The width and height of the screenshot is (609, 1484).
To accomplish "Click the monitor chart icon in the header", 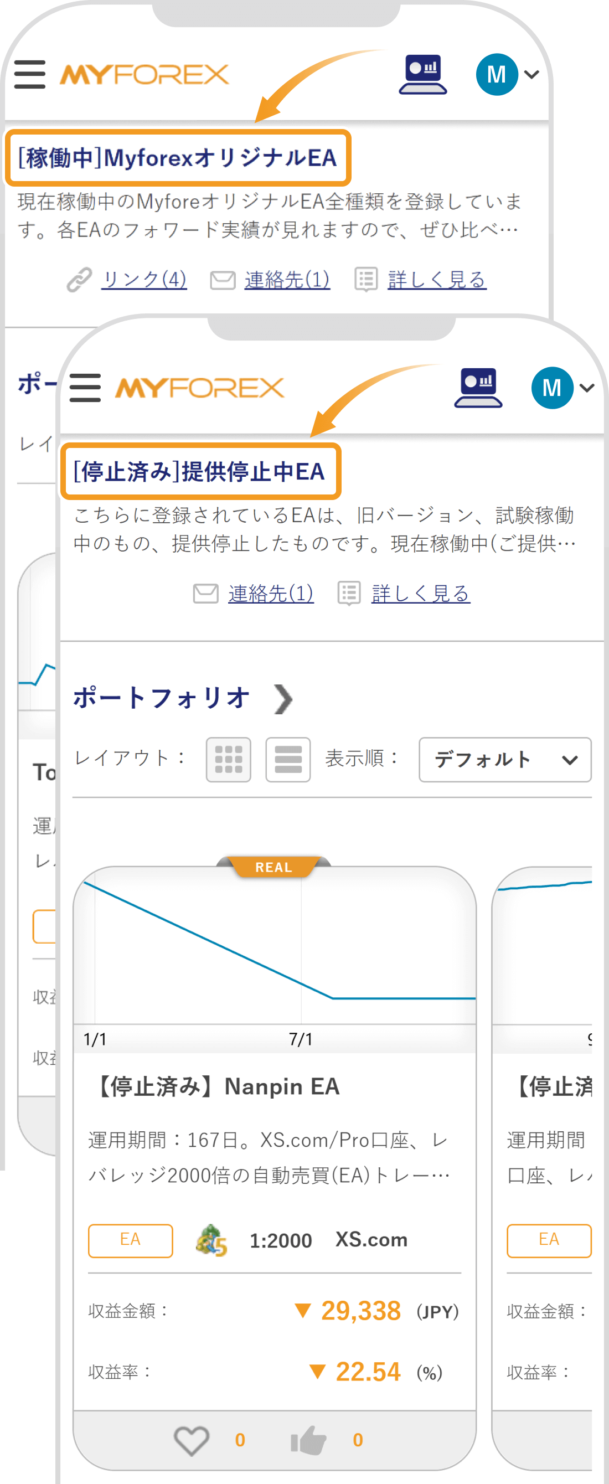I will [478, 387].
